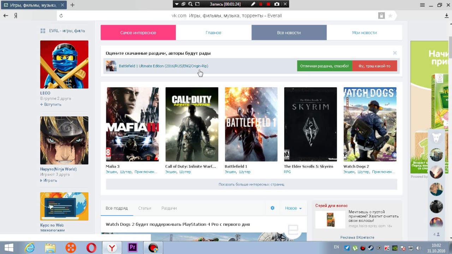Viewport: 452px width, 254px height.
Task: Open a new browser tab with plus
Action: 72,5
